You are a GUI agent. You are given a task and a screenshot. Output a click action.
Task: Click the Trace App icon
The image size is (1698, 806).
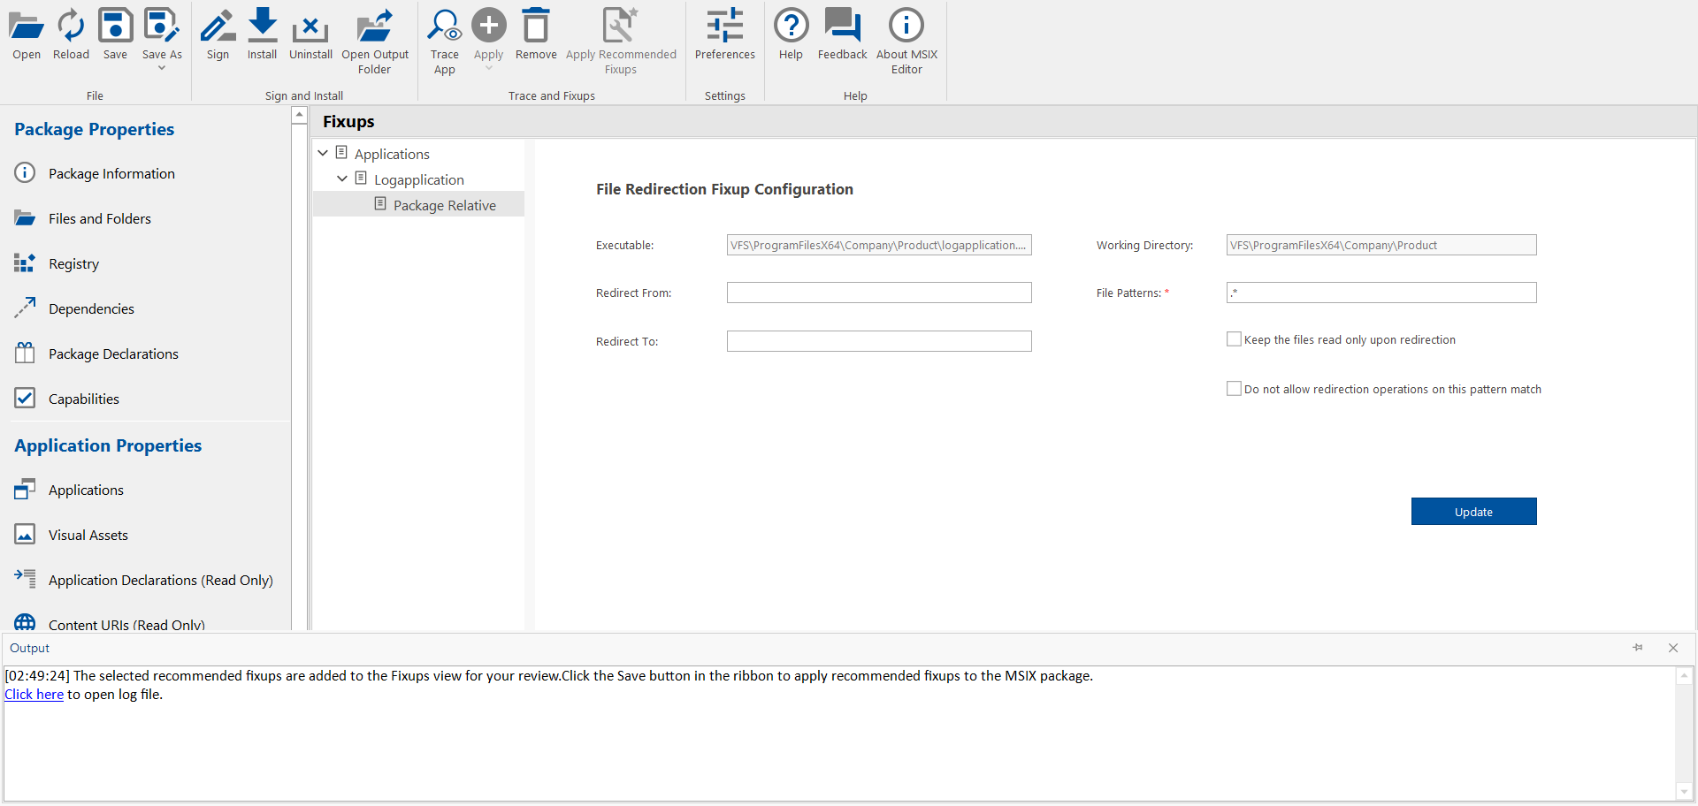[x=444, y=27]
